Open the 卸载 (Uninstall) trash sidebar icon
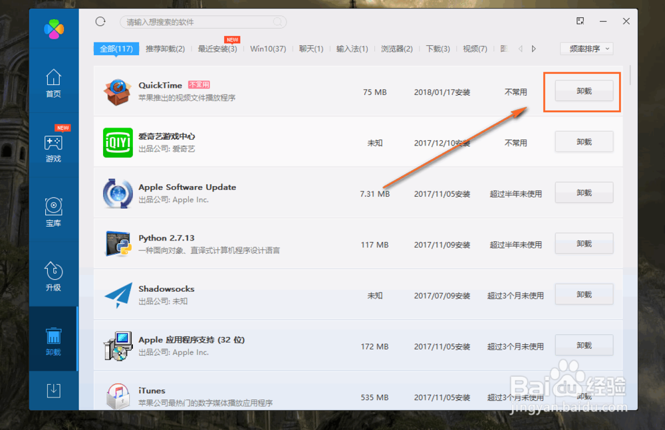 click(x=54, y=339)
